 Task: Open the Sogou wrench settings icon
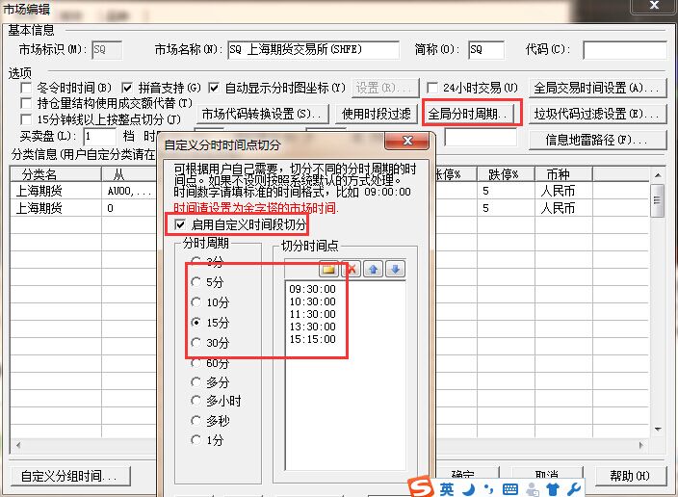click(x=574, y=488)
